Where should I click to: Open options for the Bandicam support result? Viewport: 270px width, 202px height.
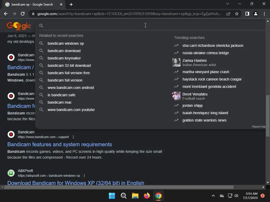click(x=73, y=137)
